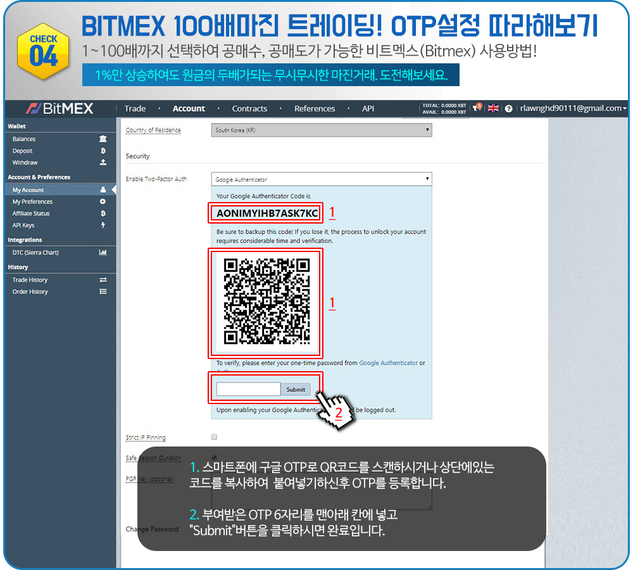Click the API Keys lightning icon

click(103, 225)
